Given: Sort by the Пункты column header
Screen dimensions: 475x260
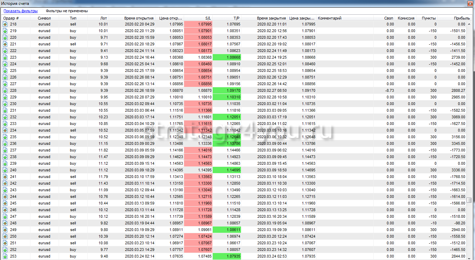Looking at the screenshot, I should click(x=429, y=18).
